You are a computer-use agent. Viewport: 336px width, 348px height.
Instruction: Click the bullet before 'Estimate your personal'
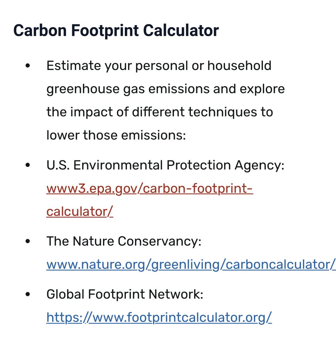[x=28, y=66]
